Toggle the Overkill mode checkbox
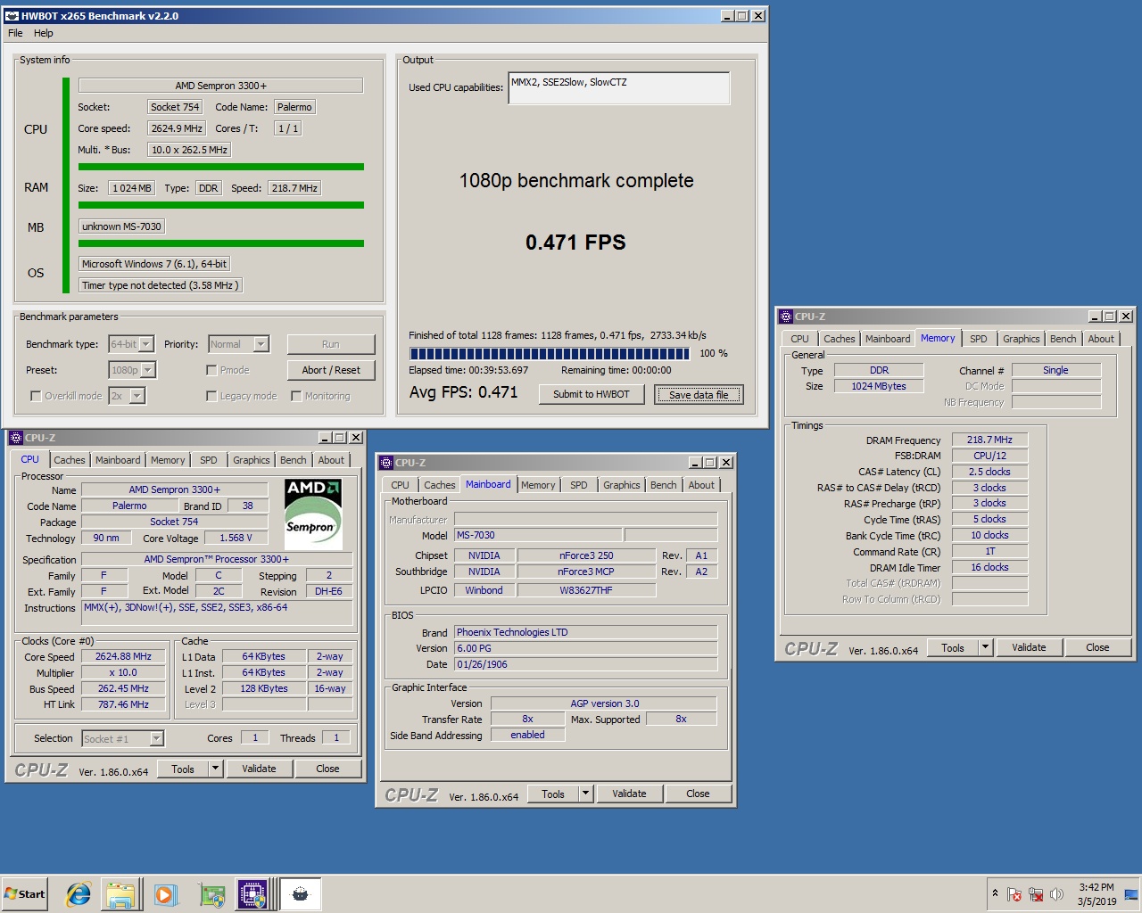Viewport: 1142px width, 913px height. coord(36,396)
